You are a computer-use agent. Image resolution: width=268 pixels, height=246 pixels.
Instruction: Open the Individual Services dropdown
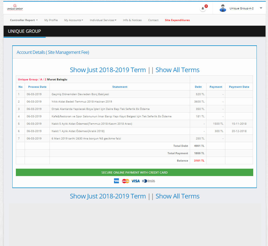pos(103,20)
